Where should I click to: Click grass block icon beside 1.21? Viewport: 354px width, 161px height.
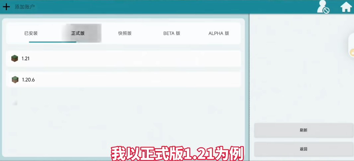click(x=15, y=59)
